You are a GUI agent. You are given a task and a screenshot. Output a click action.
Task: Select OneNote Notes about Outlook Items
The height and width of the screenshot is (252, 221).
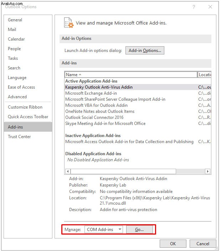pyautogui.click(x=138, y=111)
